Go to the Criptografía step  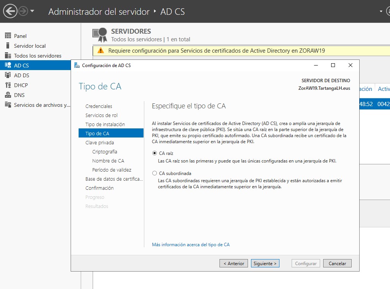(104, 152)
